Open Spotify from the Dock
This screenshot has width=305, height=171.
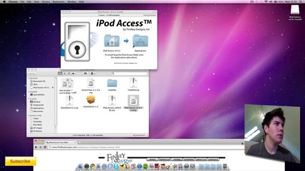coord(145,166)
